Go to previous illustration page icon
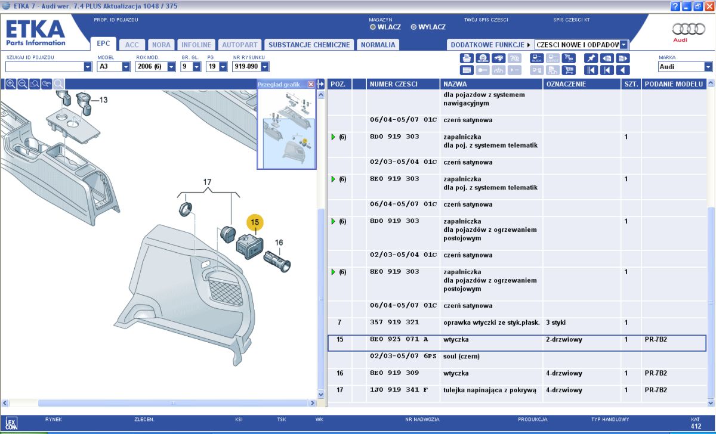 coord(607,58)
